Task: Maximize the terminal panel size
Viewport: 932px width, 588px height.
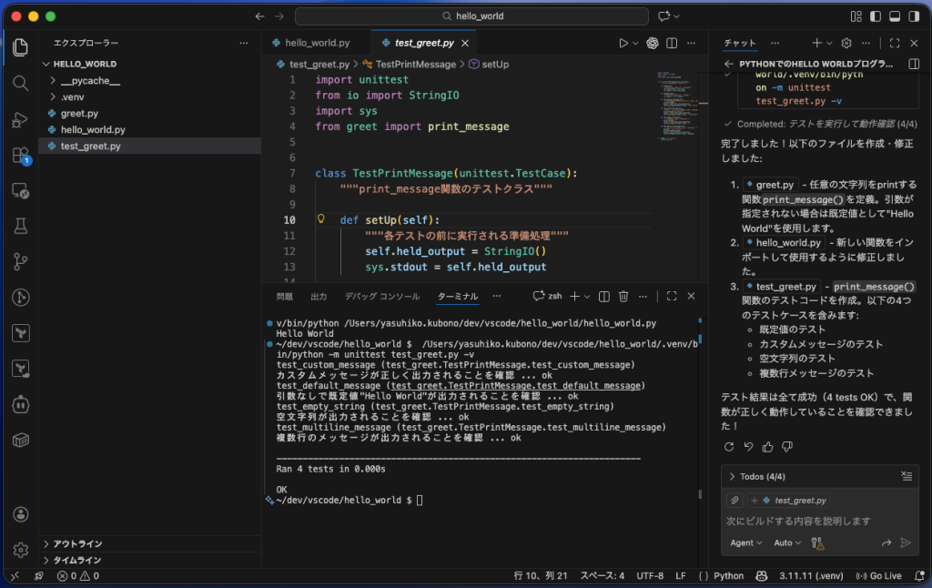Action: 672,296
